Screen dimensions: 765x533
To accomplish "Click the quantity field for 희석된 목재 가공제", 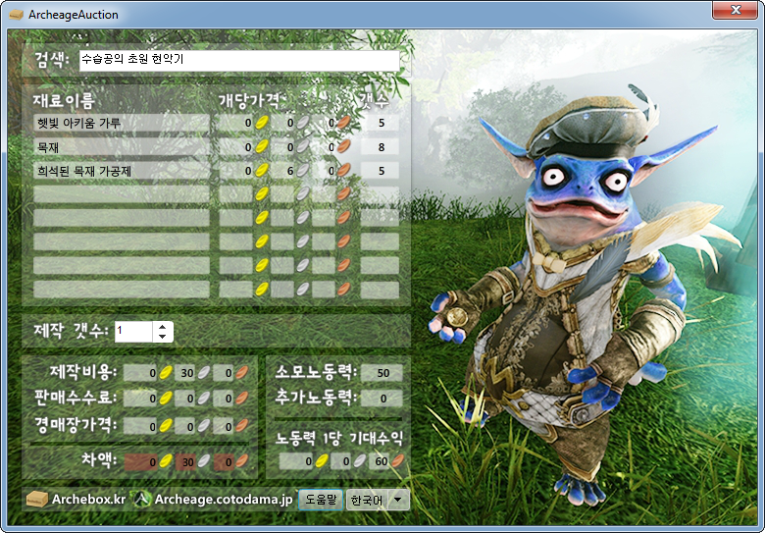I will coord(380,170).
